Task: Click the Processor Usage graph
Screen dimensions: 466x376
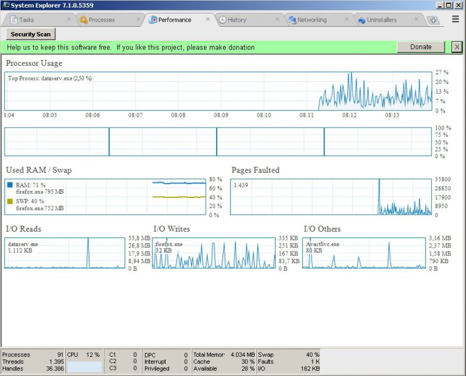Action: (218, 91)
